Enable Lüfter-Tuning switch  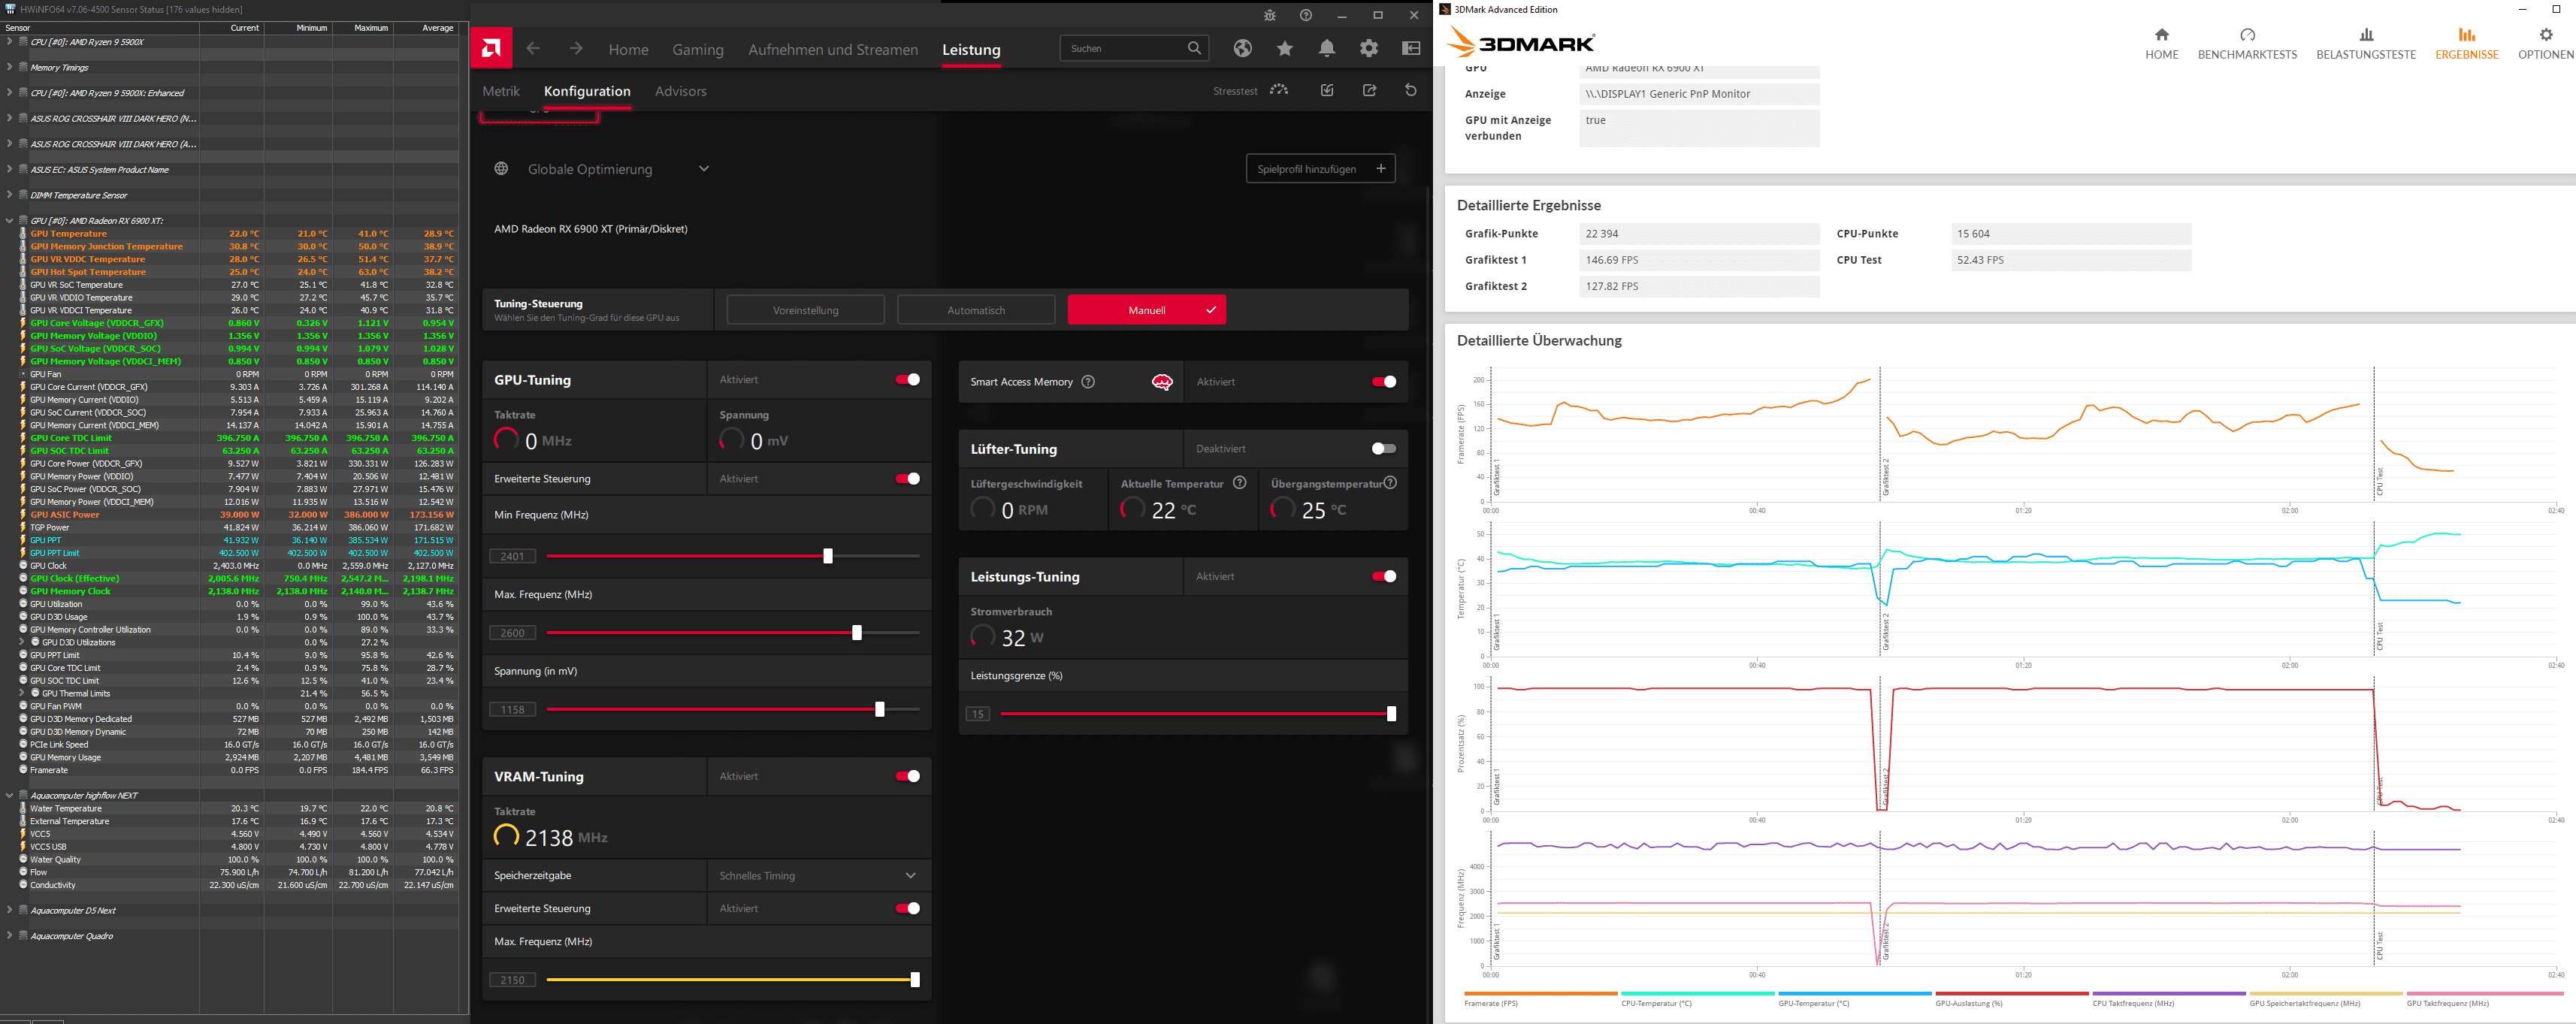[x=1384, y=449]
